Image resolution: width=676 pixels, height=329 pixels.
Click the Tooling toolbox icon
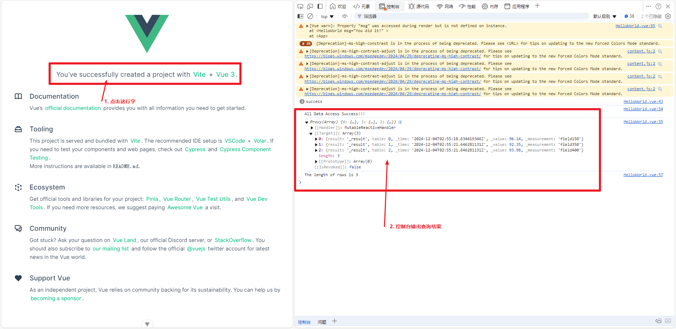click(x=18, y=129)
